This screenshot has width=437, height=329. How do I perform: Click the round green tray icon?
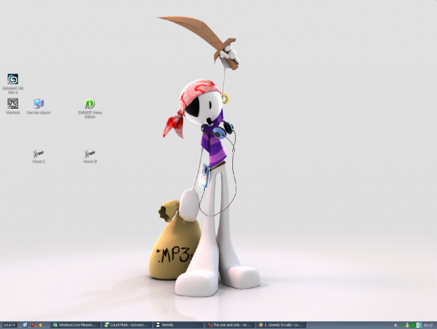click(x=413, y=325)
